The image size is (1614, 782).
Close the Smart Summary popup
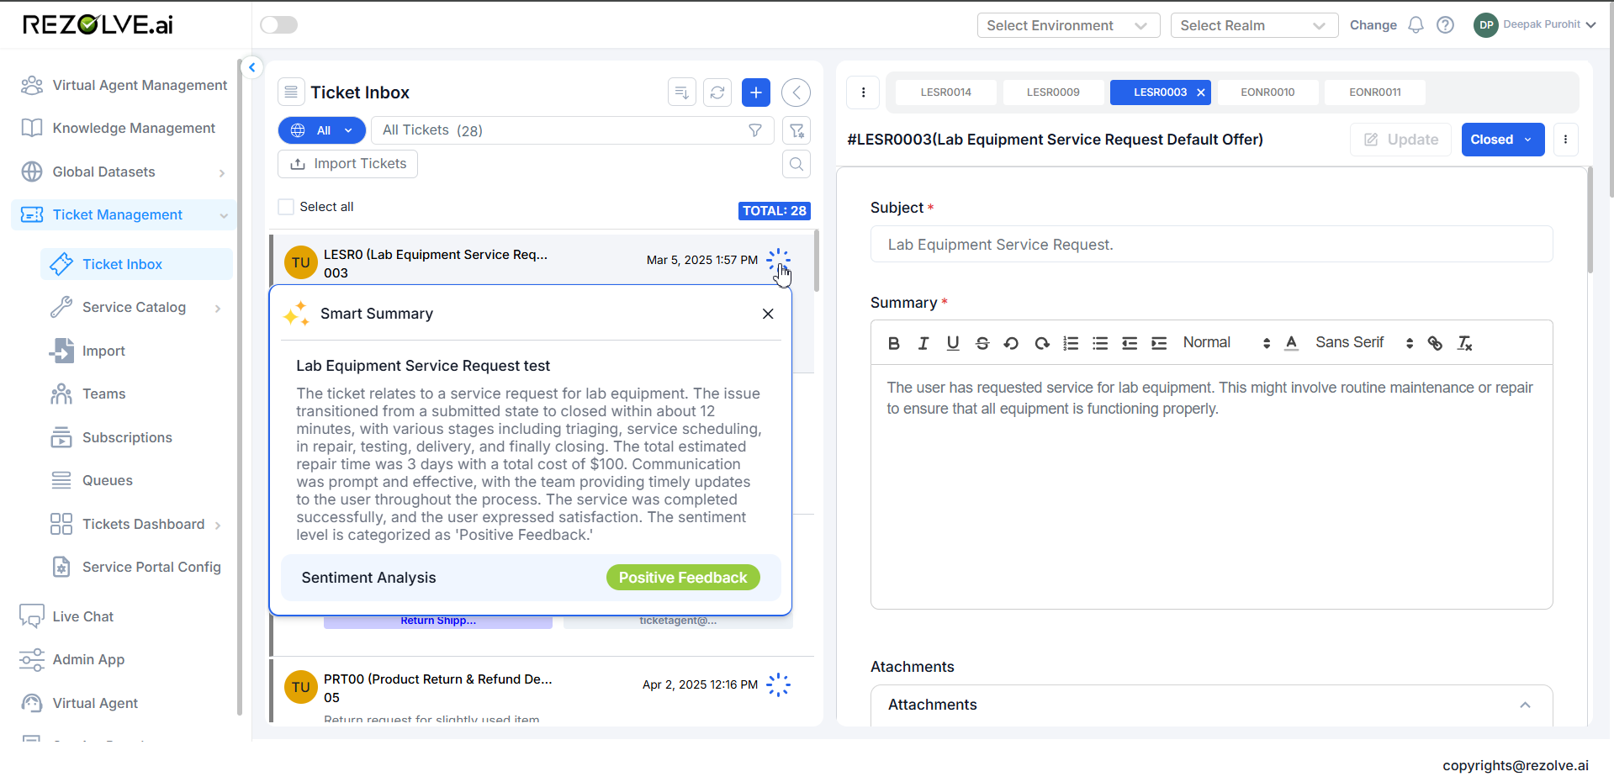tap(768, 314)
